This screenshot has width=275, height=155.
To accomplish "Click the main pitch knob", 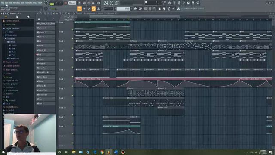I will coord(46,9).
